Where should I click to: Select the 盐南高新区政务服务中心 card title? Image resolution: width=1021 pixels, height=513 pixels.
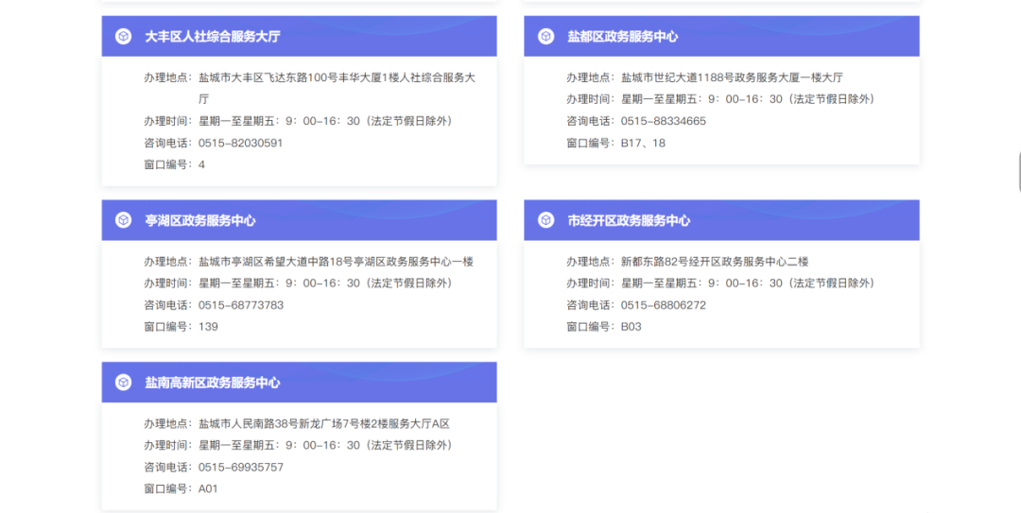(x=213, y=383)
